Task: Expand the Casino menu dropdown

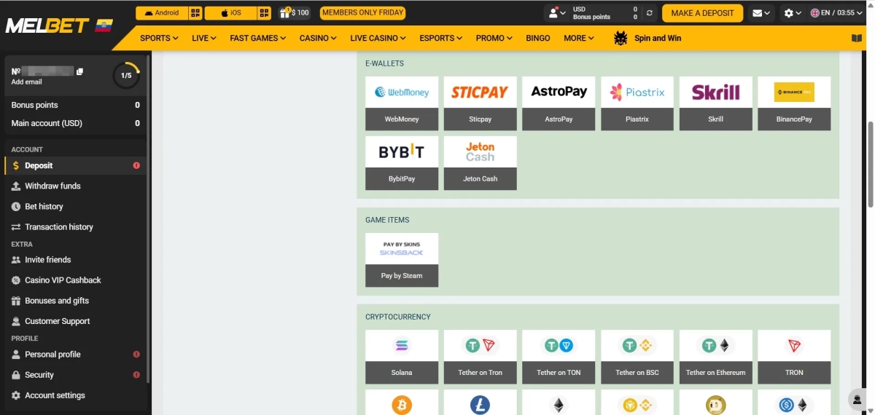Action: [318, 38]
